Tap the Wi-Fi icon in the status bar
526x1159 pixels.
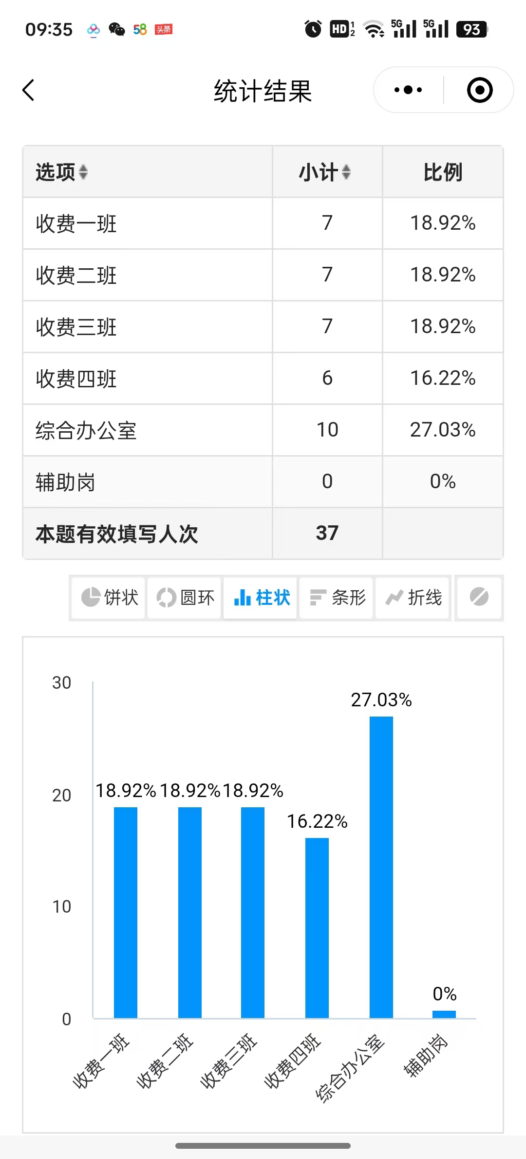coord(374,30)
